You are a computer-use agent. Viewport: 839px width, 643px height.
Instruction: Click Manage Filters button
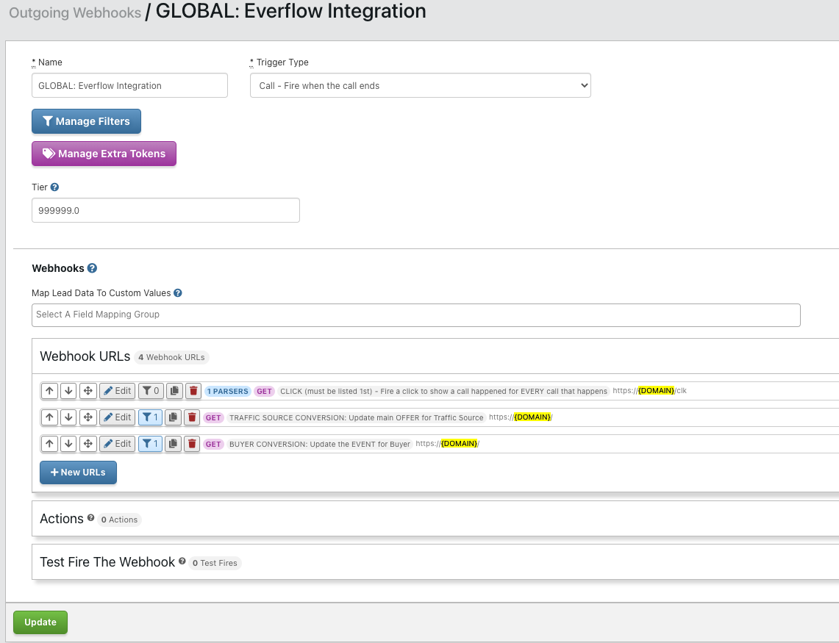click(x=86, y=121)
